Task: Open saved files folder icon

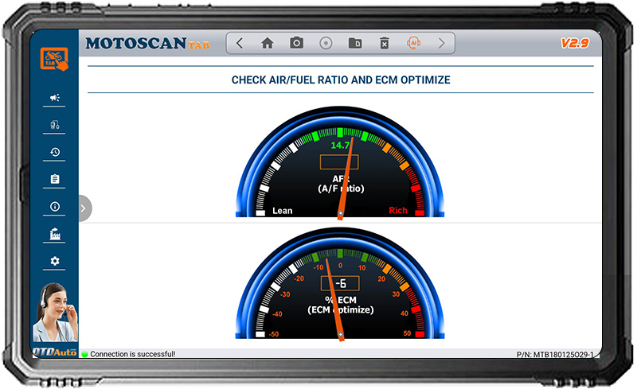Action: pyautogui.click(x=355, y=43)
